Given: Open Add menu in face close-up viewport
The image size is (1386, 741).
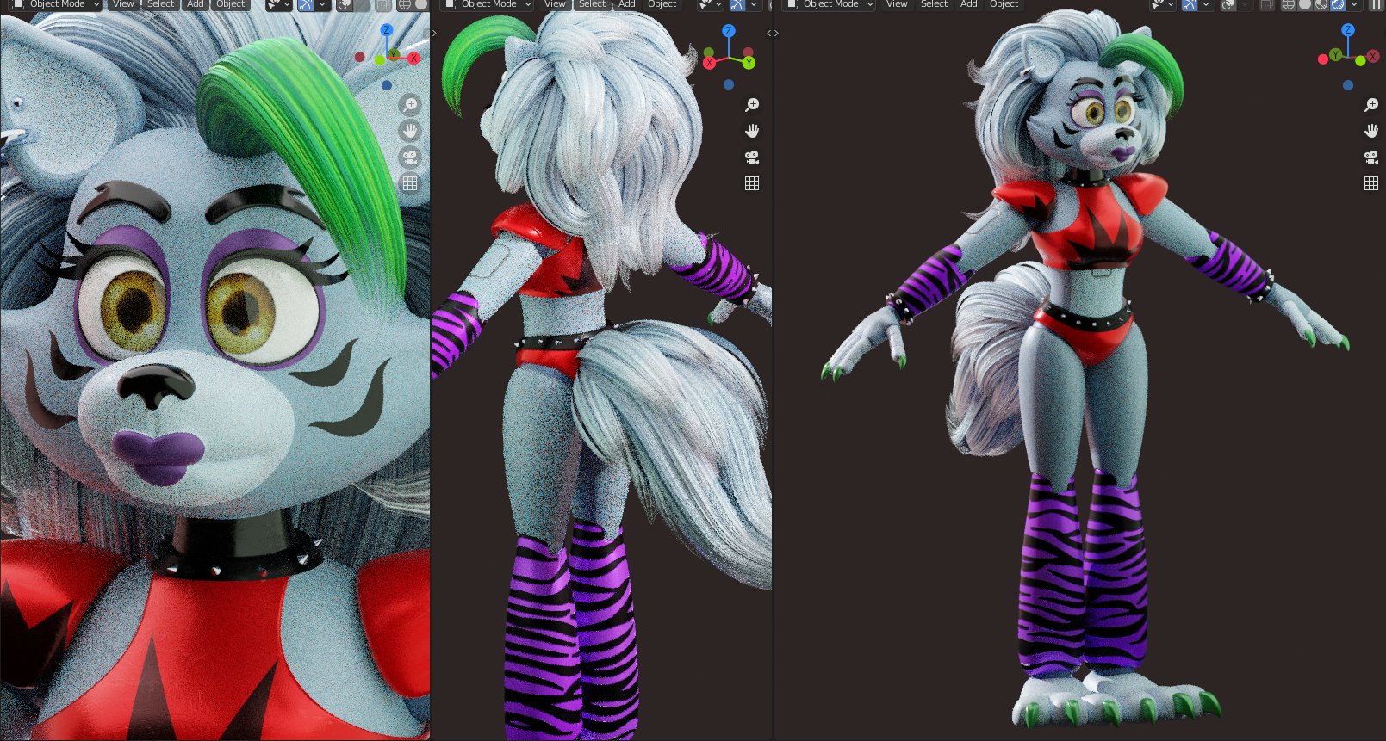Looking at the screenshot, I should (x=196, y=4).
